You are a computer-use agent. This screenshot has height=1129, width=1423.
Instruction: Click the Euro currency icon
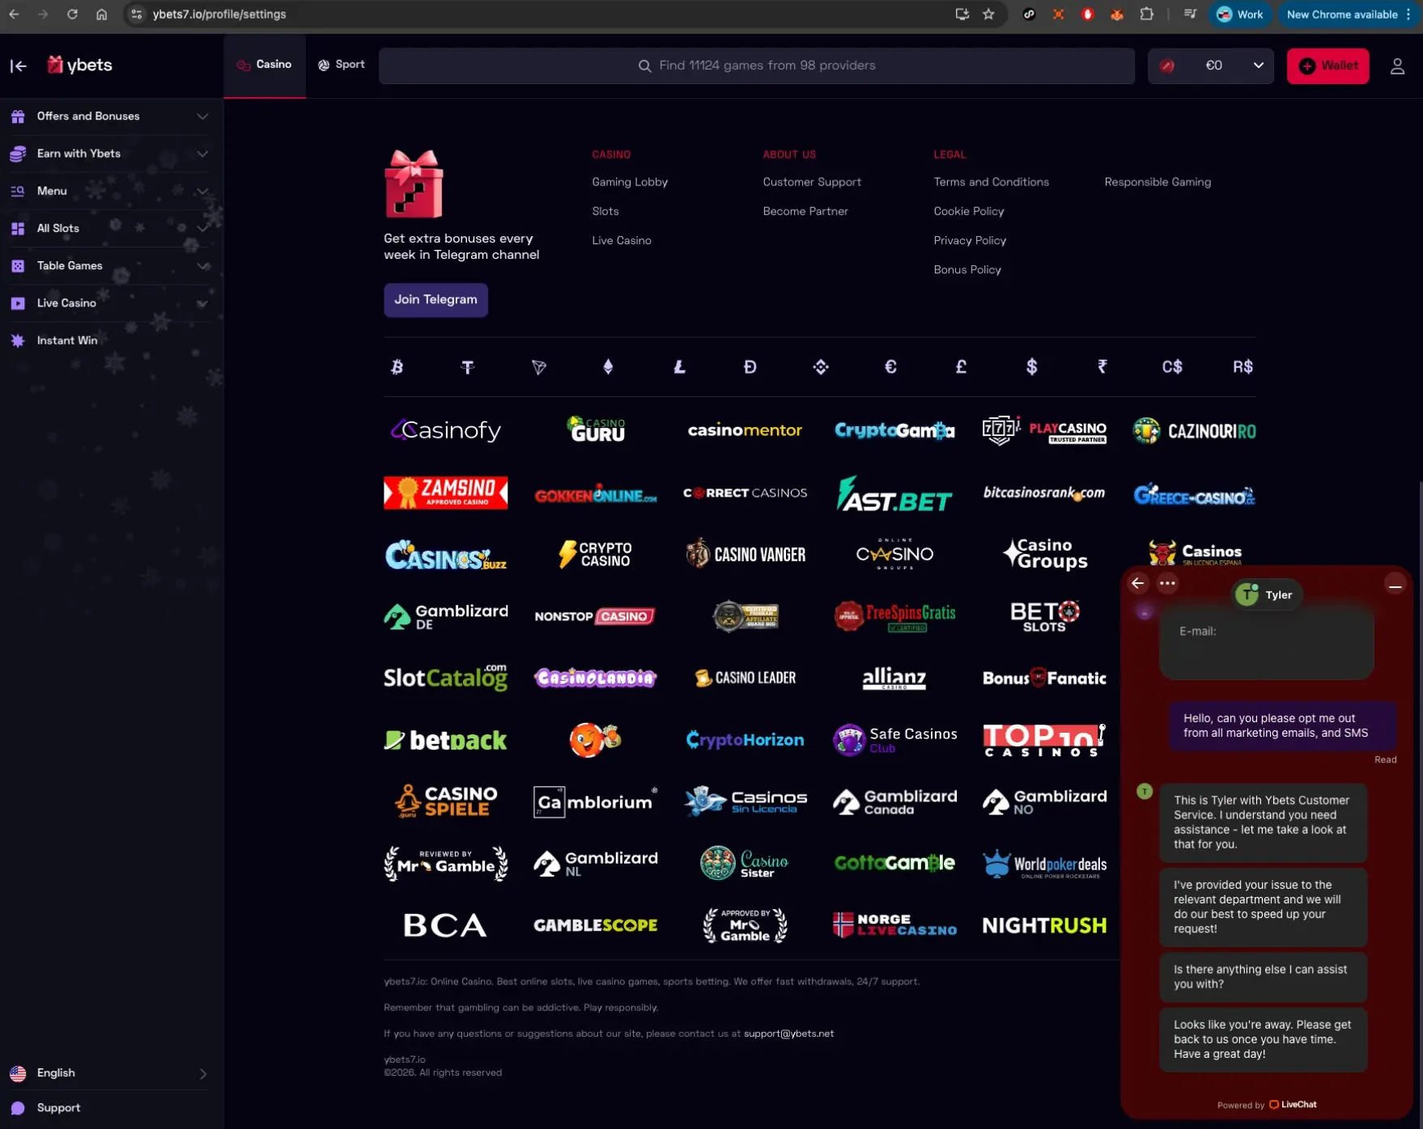(x=890, y=367)
